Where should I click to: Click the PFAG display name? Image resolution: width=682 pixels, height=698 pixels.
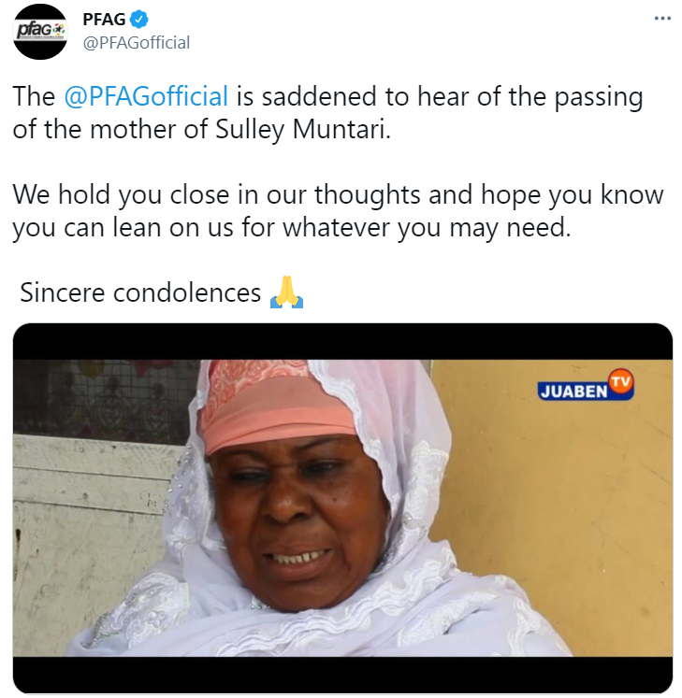pyautogui.click(x=104, y=20)
